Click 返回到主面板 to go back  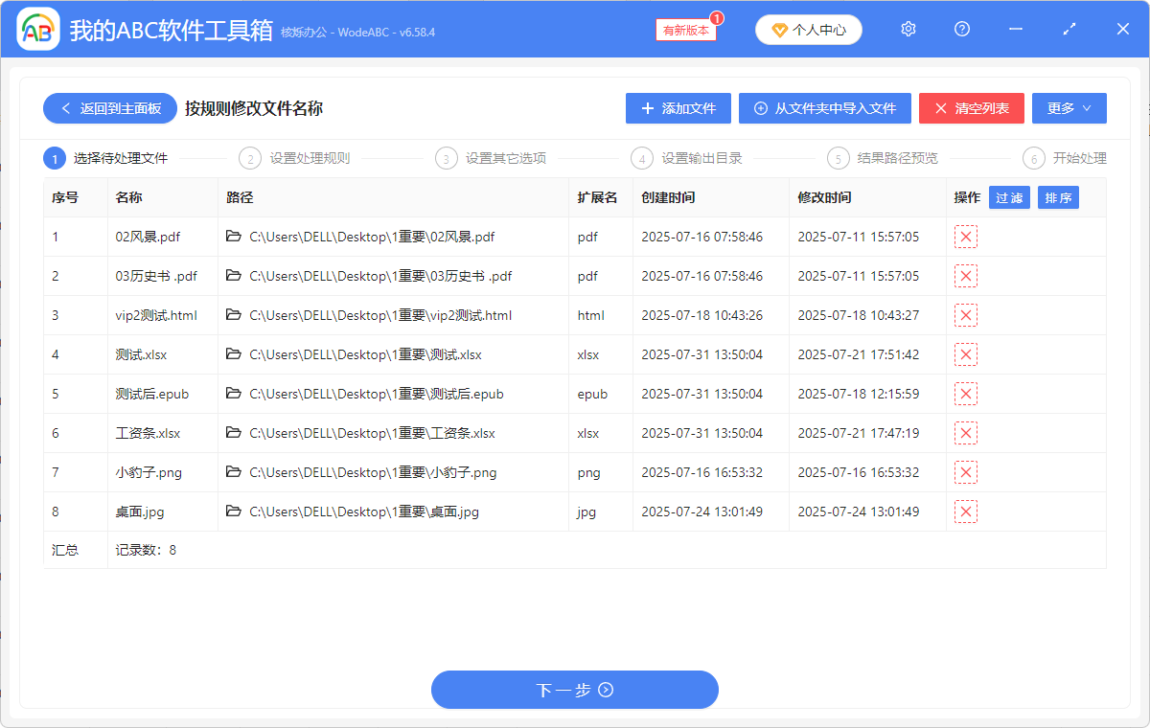109,108
